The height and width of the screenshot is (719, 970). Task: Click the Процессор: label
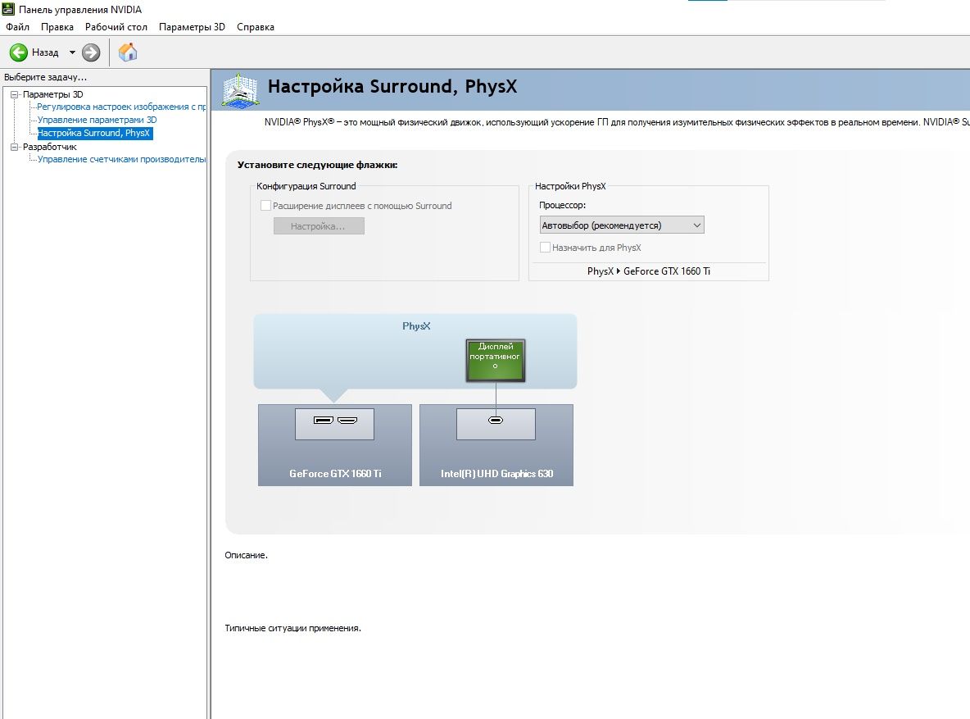tap(562, 205)
